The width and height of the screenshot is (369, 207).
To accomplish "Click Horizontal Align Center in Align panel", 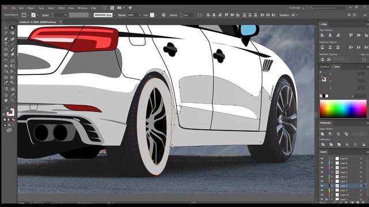I will click(x=330, y=35).
